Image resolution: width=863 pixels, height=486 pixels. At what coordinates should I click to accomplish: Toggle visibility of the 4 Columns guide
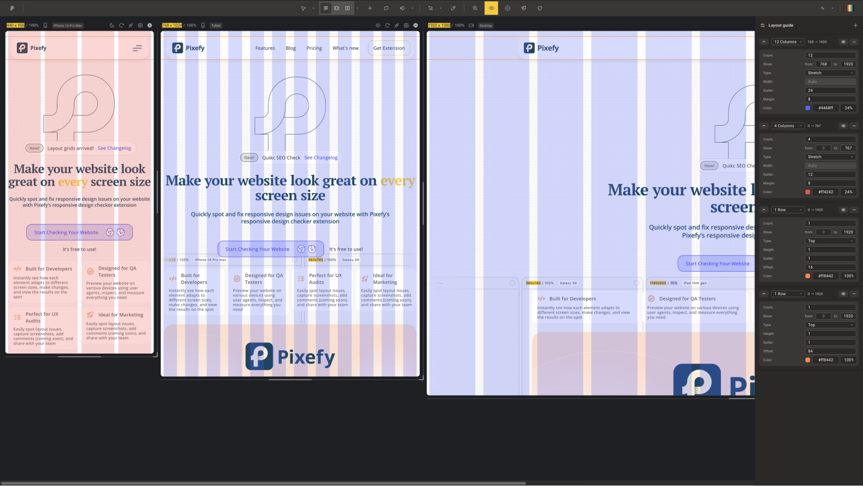click(843, 126)
